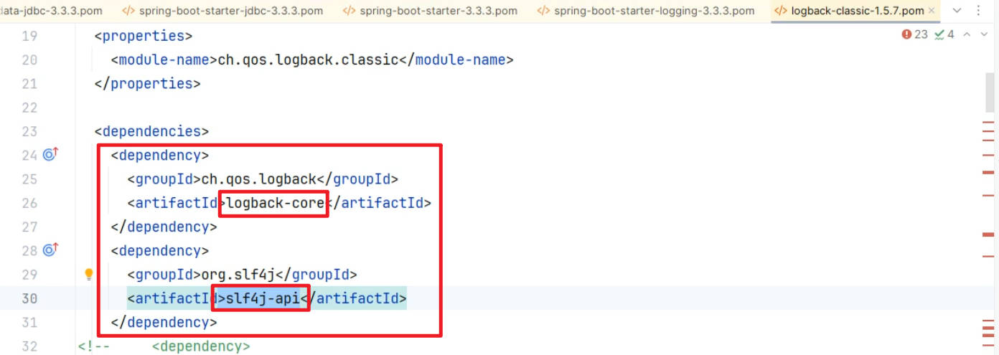Viewport: 999px width, 355px height.
Task: Close the logback-classic-1.5.7.pom tab
Action: click(x=932, y=11)
